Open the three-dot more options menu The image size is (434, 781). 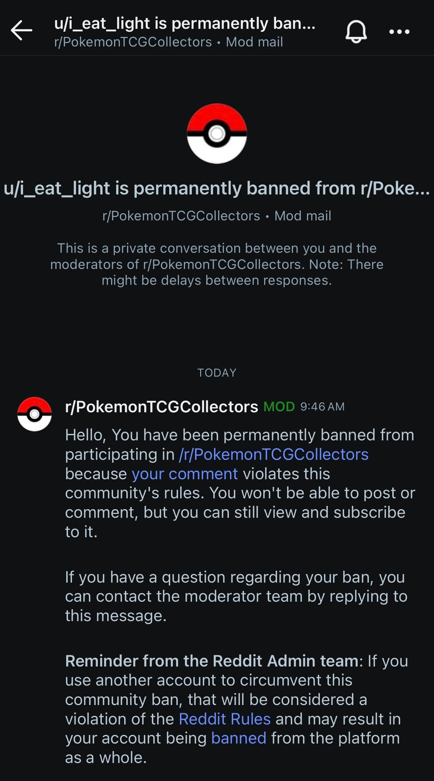tap(399, 31)
